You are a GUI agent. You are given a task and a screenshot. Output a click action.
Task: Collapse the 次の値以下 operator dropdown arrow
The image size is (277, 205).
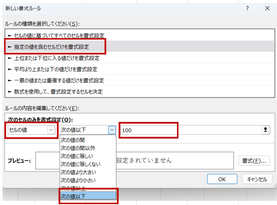coord(111,130)
